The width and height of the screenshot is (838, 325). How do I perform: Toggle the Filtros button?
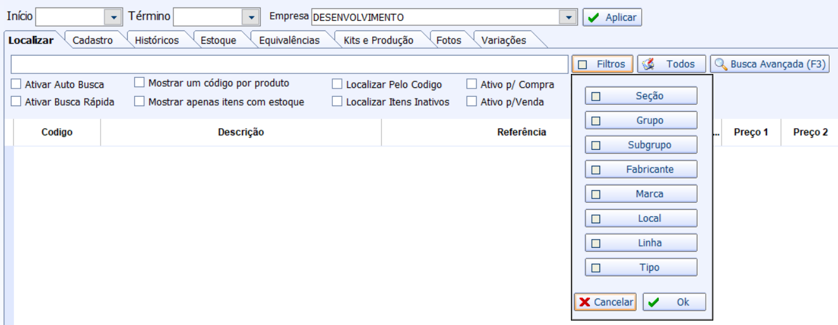602,64
